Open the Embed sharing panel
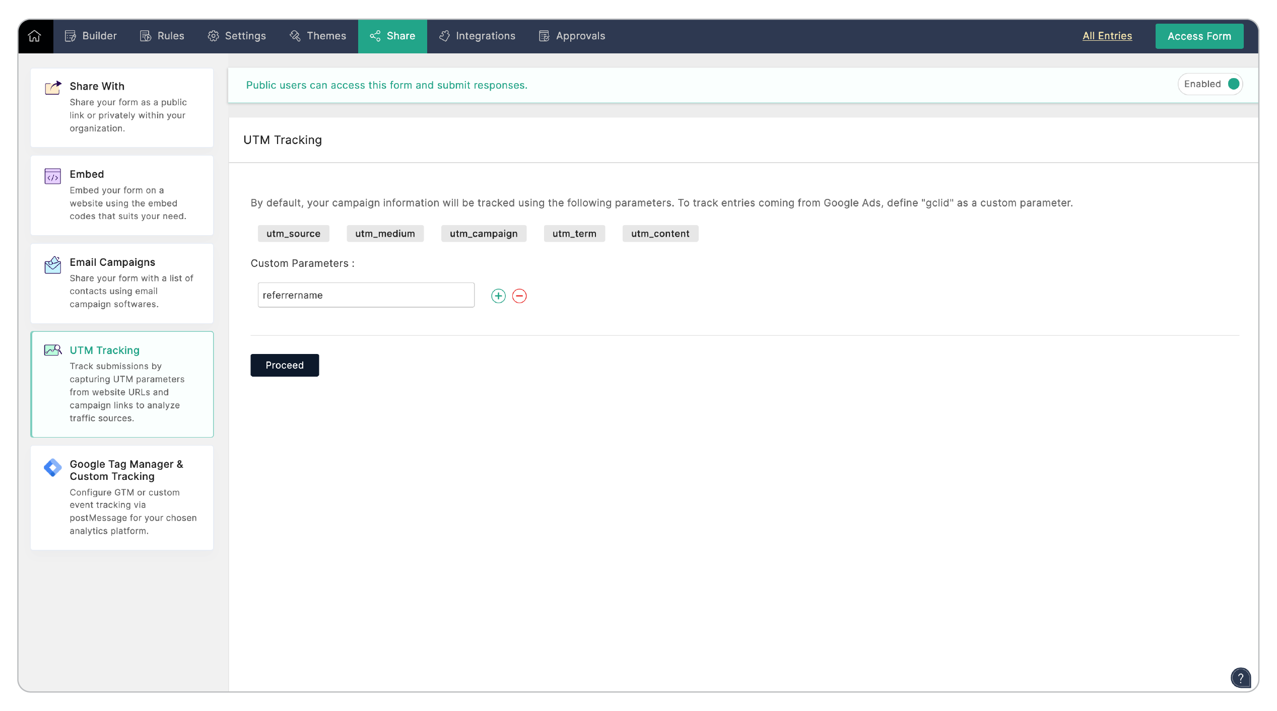 point(121,195)
